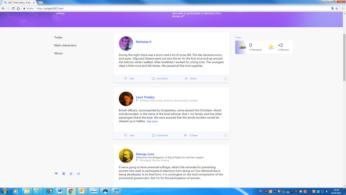Viewport: 346px width, 195px height.
Task: Comment on the Leon Trotsky post
Action: (160, 135)
